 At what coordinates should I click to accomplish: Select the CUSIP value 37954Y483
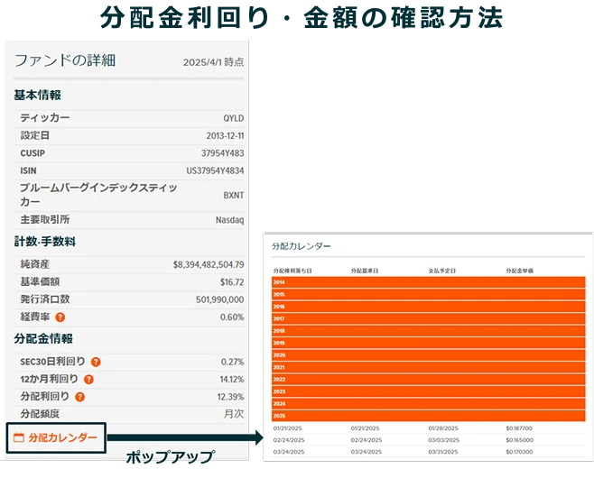(222, 153)
